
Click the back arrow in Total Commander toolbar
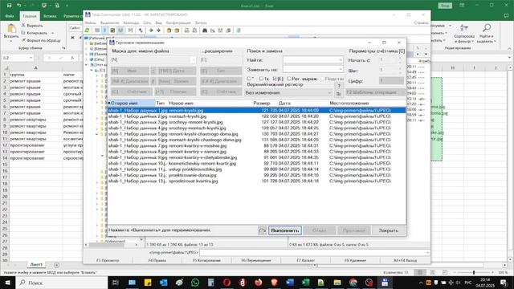[x=151, y=31]
